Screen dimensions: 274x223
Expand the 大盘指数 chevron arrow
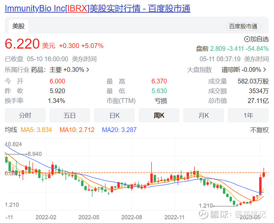265,70
